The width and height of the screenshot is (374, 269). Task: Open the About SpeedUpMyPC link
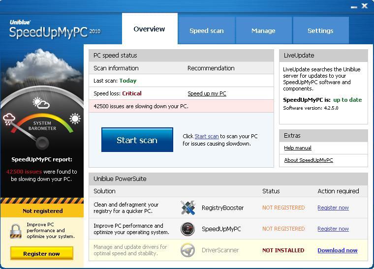click(x=309, y=160)
